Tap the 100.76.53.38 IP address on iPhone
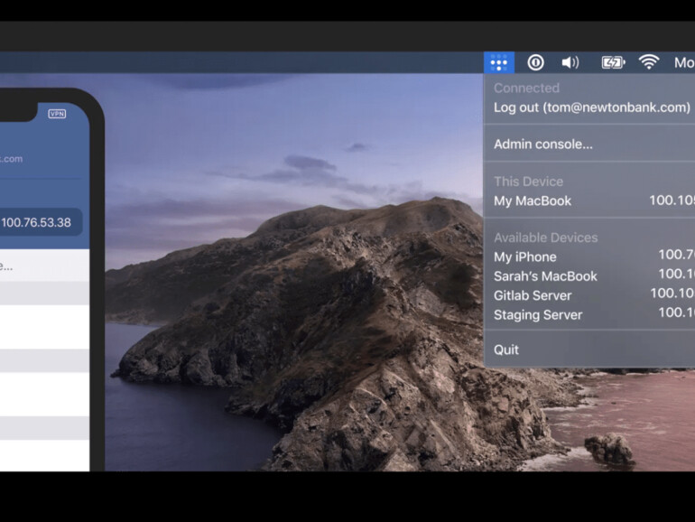695x522 pixels. point(36,222)
